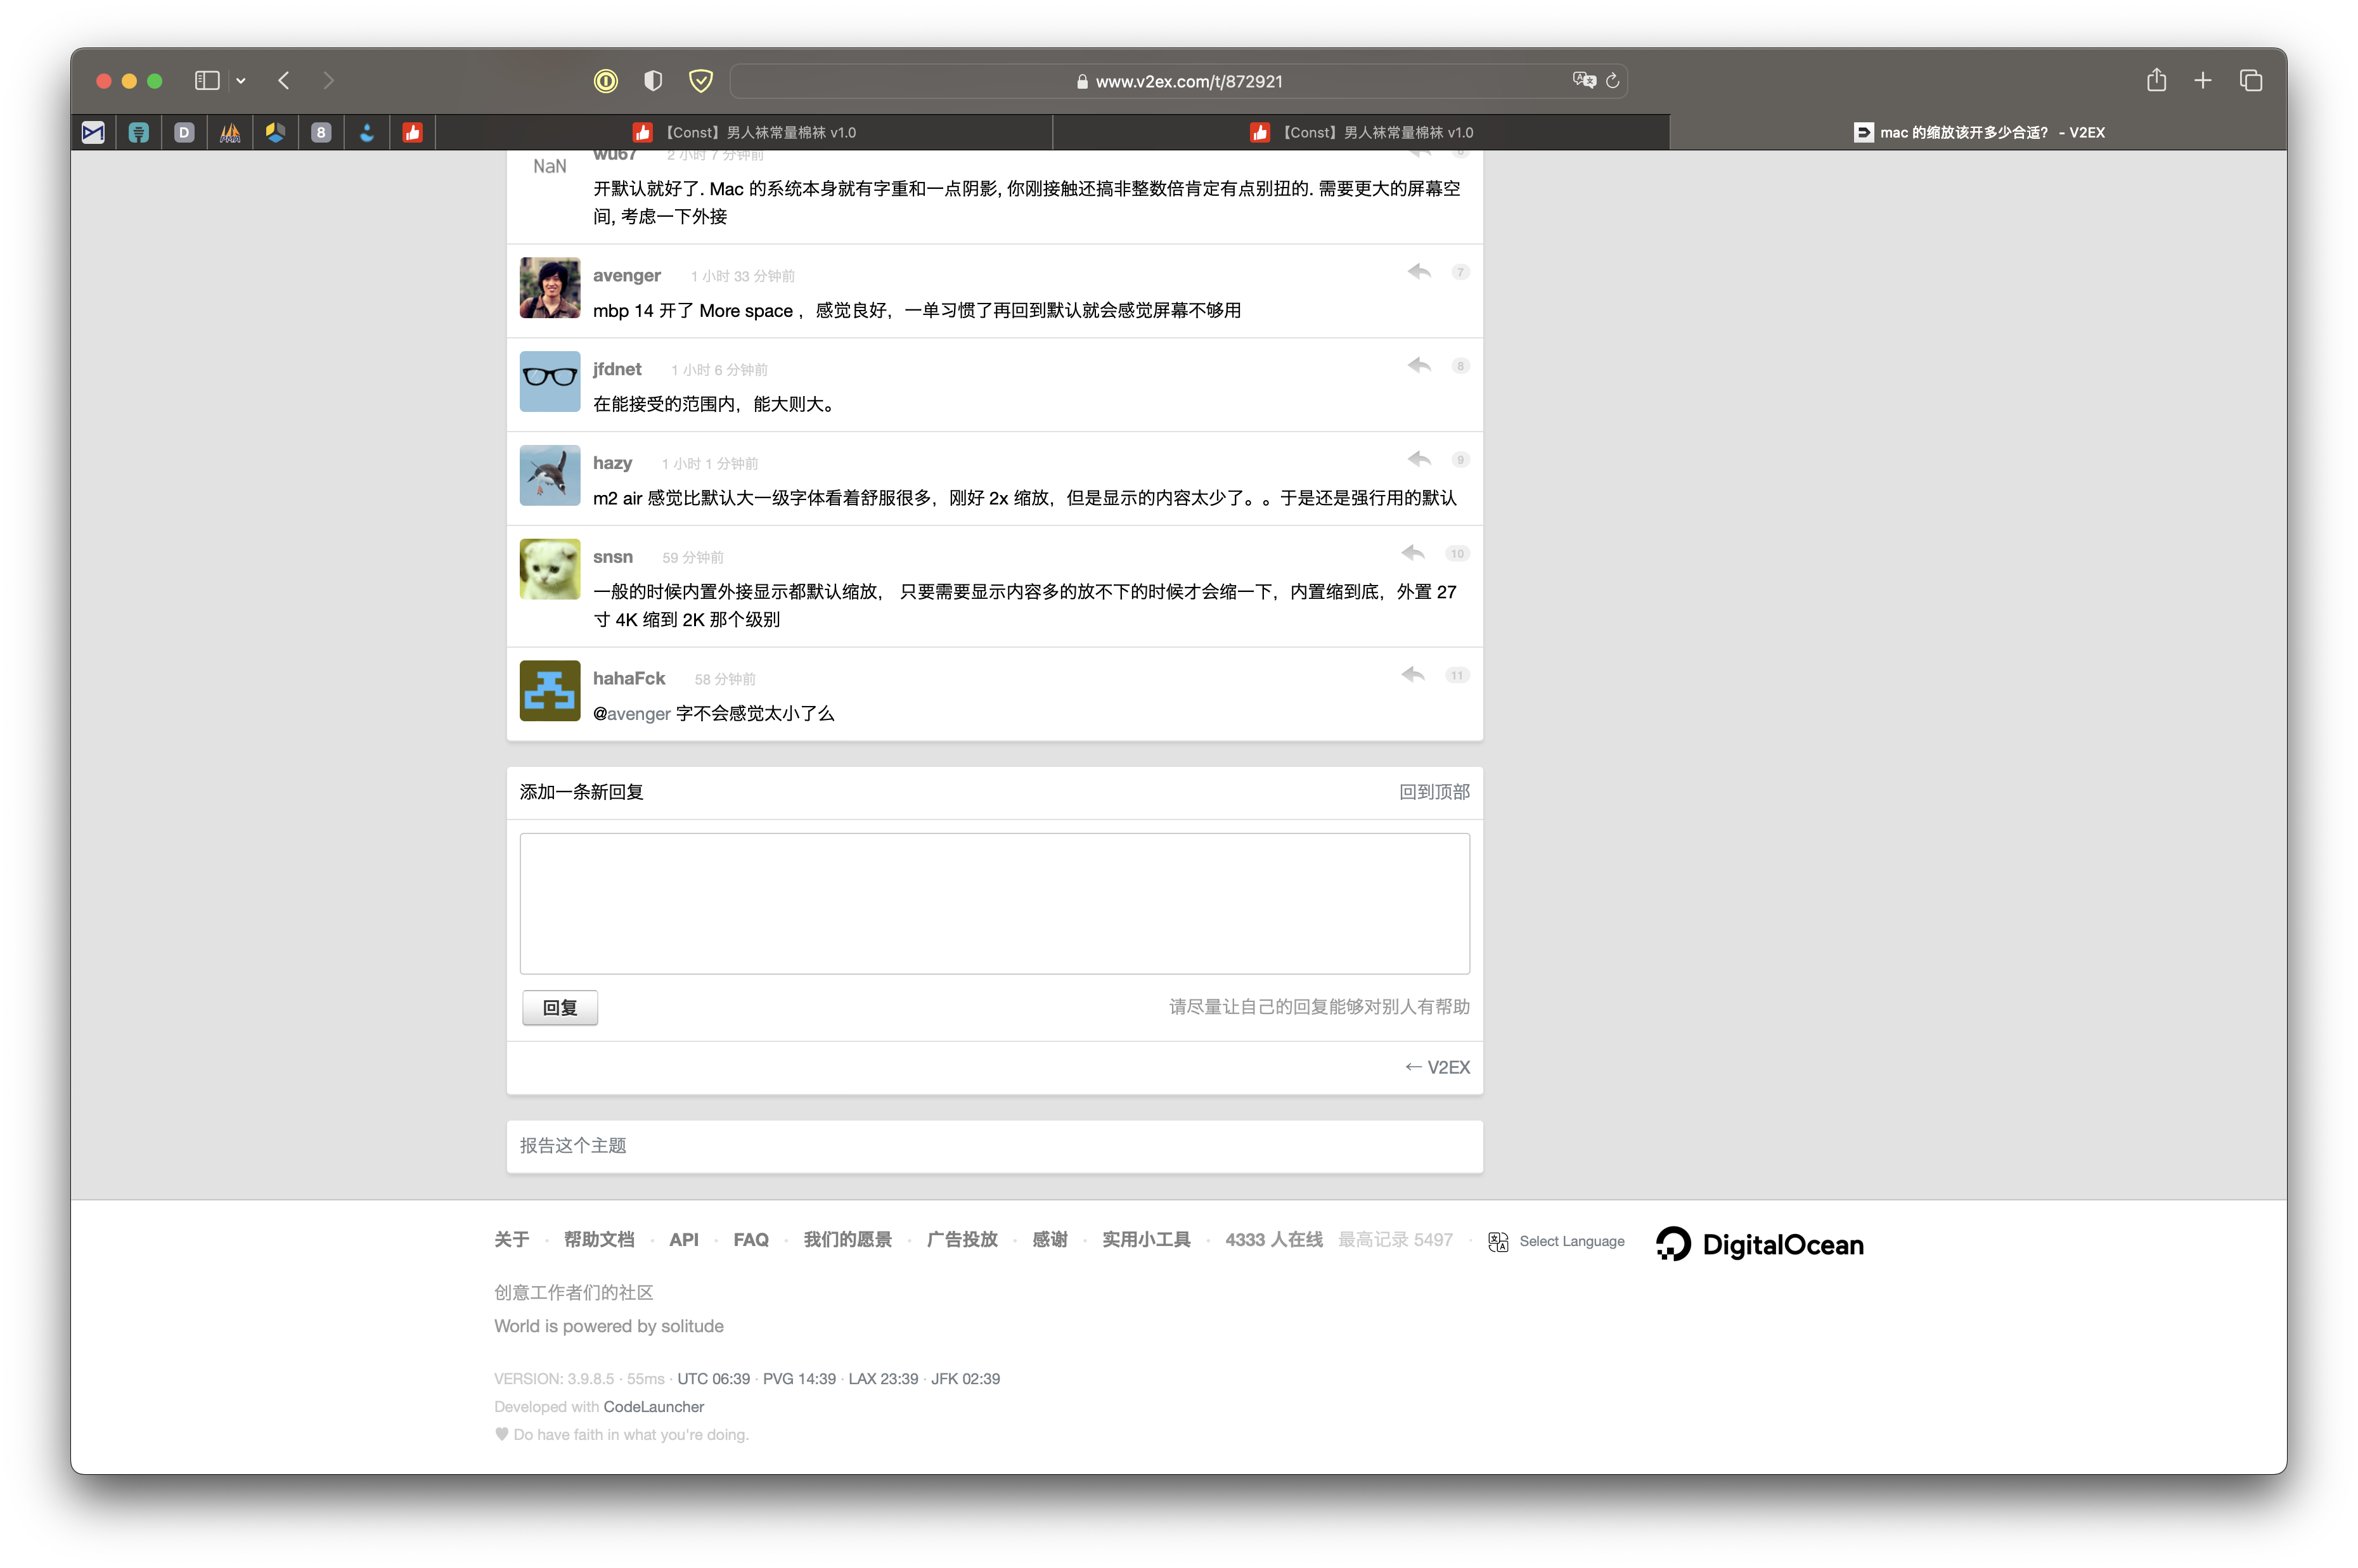Open a new tab with plus icon
The height and width of the screenshot is (1568, 2358).
[x=2203, y=81]
